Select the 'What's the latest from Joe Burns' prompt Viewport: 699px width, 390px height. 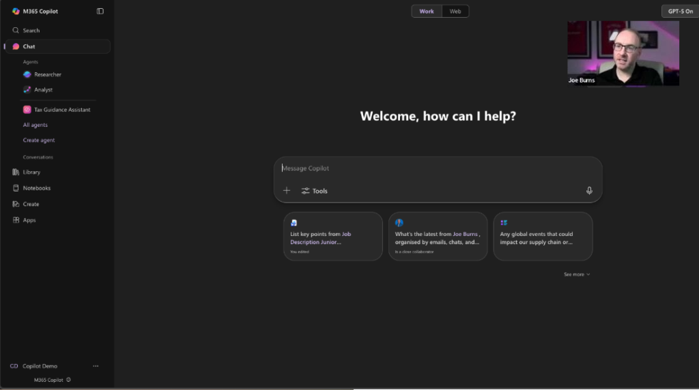coord(438,237)
